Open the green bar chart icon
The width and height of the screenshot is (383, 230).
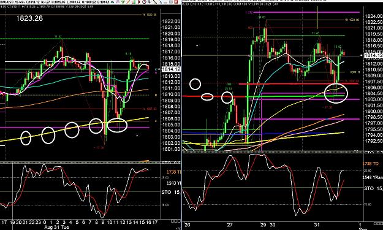click(x=134, y=2)
